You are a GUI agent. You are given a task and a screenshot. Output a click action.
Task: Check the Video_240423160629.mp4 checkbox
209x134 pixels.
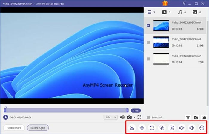148,42
